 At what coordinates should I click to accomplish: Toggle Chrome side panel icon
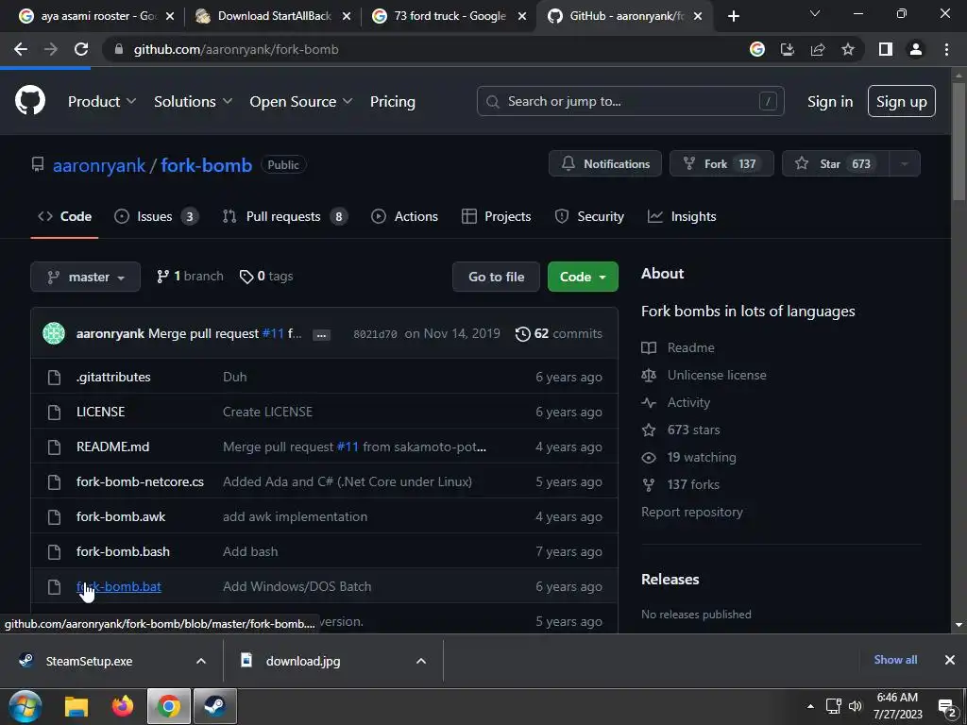coord(886,49)
